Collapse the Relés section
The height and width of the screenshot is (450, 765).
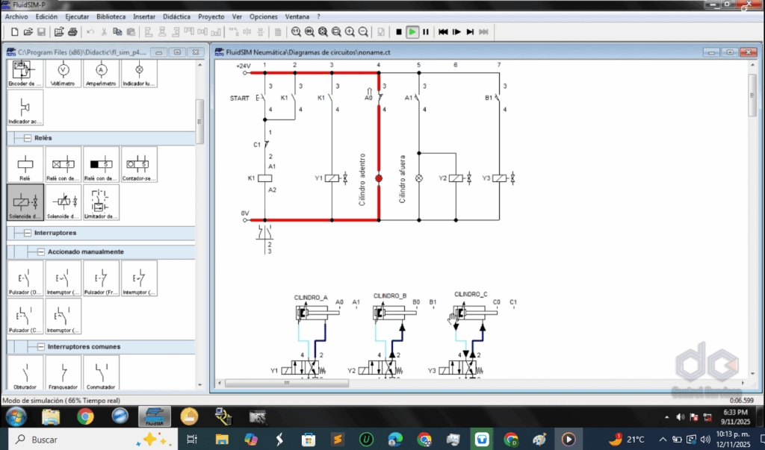(28, 138)
